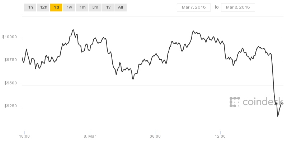This screenshot has width=287, height=143.
Task: Choose the 1m time range
Action: point(82,7)
